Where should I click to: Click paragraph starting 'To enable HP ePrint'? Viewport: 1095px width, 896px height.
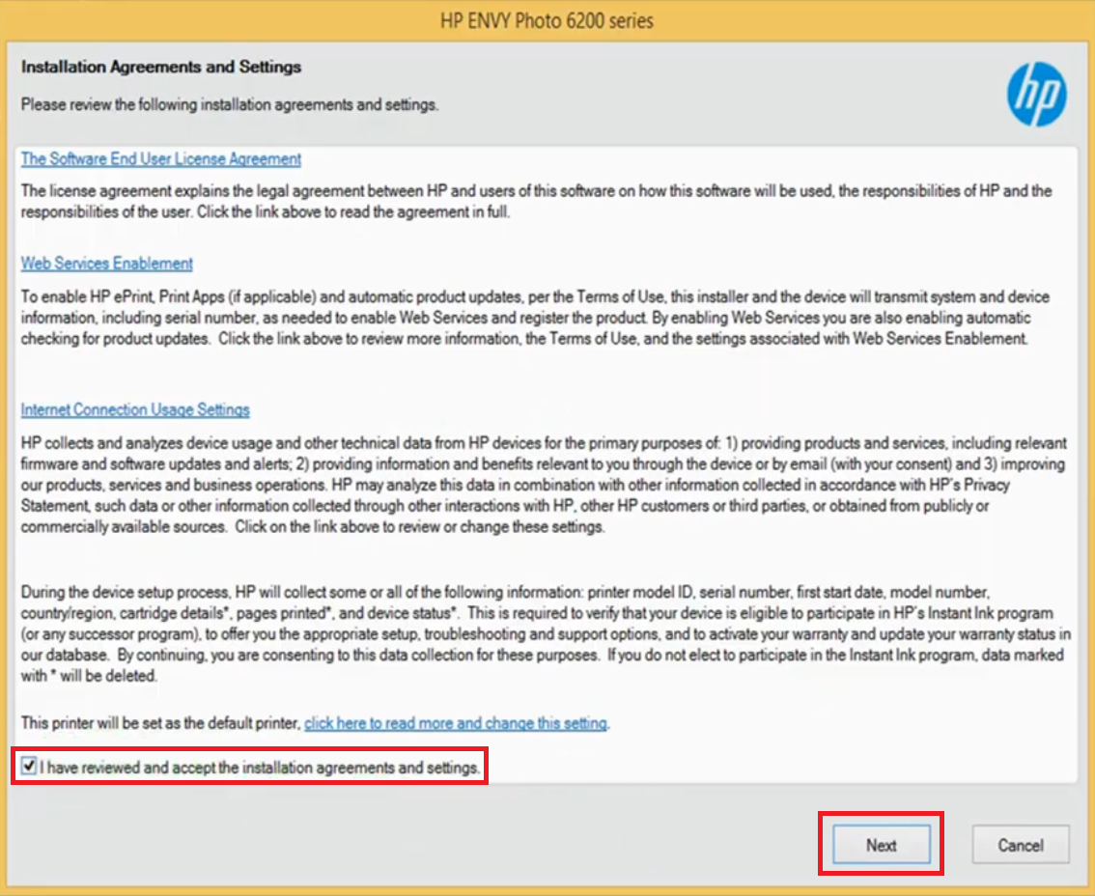point(535,318)
